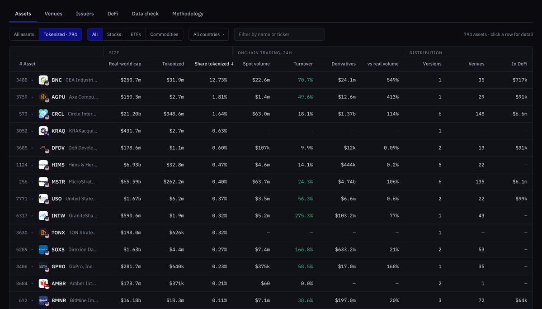
Task: Click the # Asset column header
Action: [x=27, y=64]
